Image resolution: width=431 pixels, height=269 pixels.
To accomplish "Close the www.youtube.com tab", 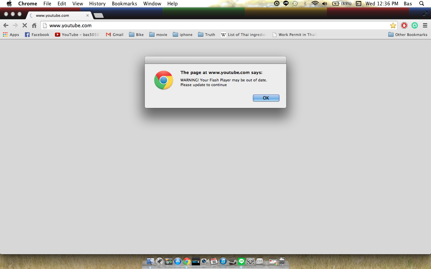I will [x=88, y=15].
